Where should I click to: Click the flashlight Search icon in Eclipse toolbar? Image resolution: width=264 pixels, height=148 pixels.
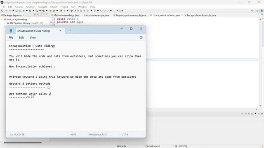pos(64,11)
